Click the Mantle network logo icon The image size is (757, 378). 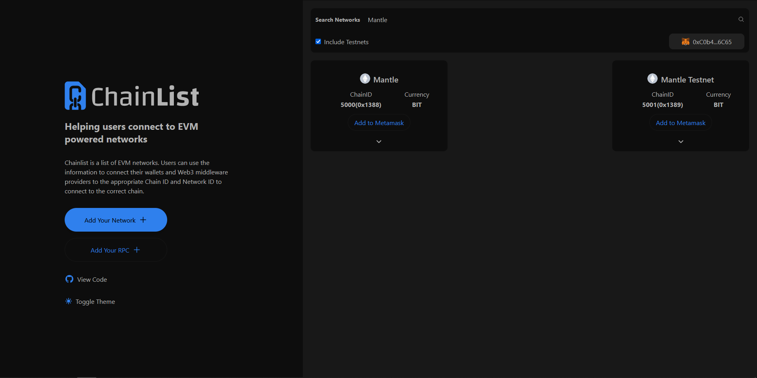pyautogui.click(x=365, y=79)
